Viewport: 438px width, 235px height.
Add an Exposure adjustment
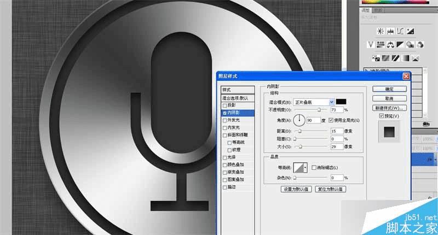pyautogui.click(x=410, y=31)
